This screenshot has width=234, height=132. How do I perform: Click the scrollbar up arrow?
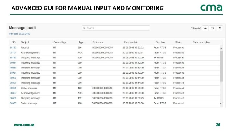tap(221, 49)
